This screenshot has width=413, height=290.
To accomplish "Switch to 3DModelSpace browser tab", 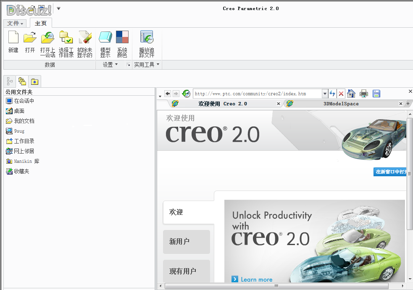I will [341, 104].
